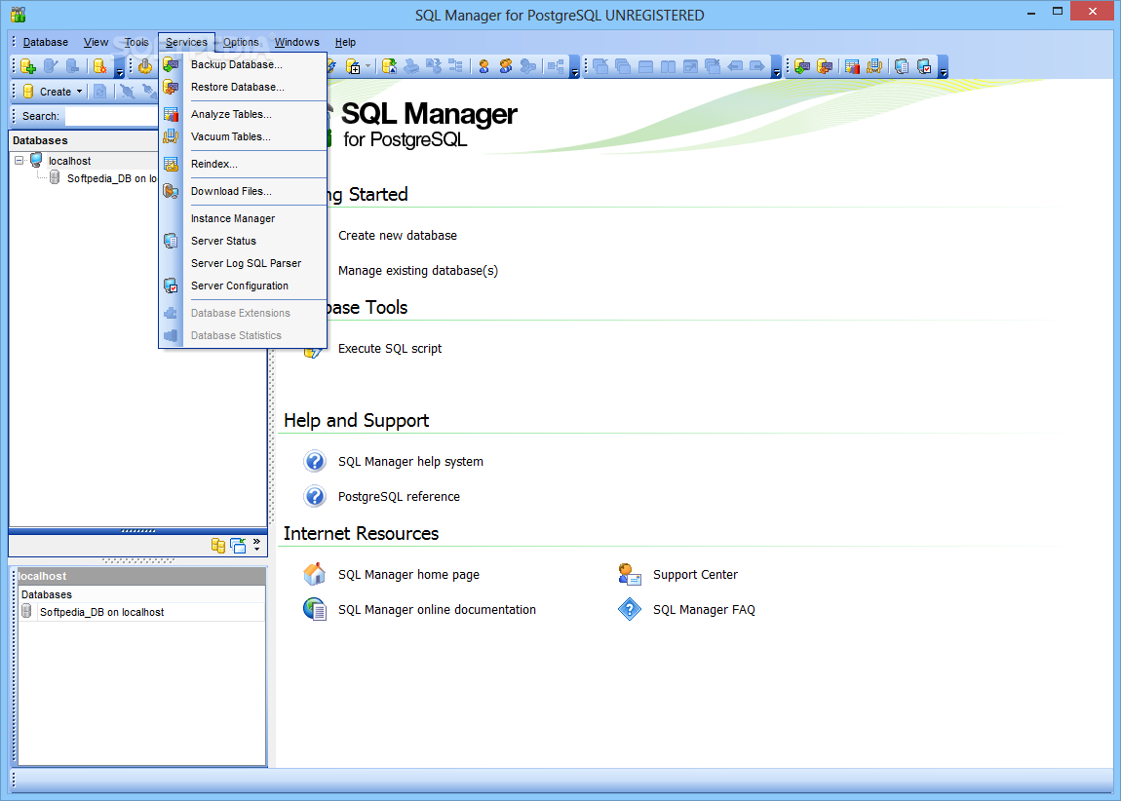This screenshot has width=1121, height=801.
Task: Open SQL Manager home page link
Action: tap(409, 574)
